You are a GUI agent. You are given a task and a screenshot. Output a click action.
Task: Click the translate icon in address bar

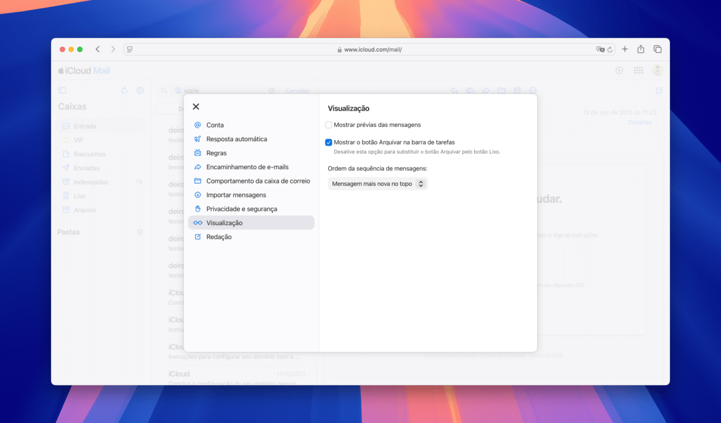click(600, 49)
